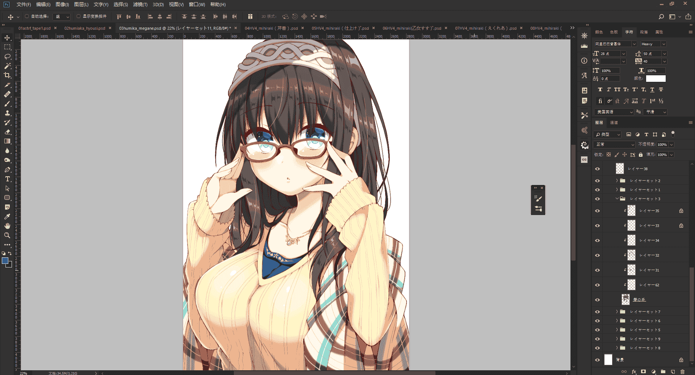Click the fx layer style button
The height and width of the screenshot is (375, 695).
point(634,372)
